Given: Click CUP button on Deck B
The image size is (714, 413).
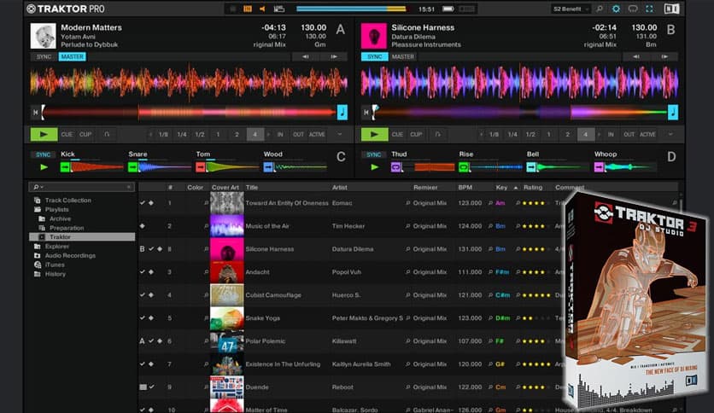Looking at the screenshot, I should pyautogui.click(x=416, y=134).
